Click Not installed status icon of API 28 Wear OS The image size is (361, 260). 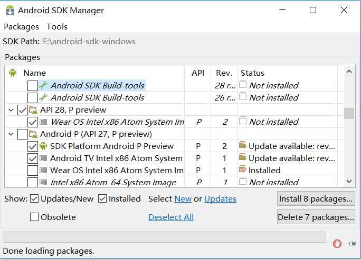click(x=243, y=121)
